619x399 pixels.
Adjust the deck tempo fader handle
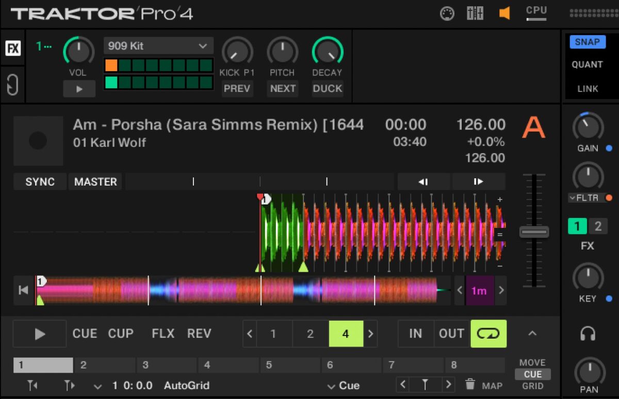(x=534, y=232)
